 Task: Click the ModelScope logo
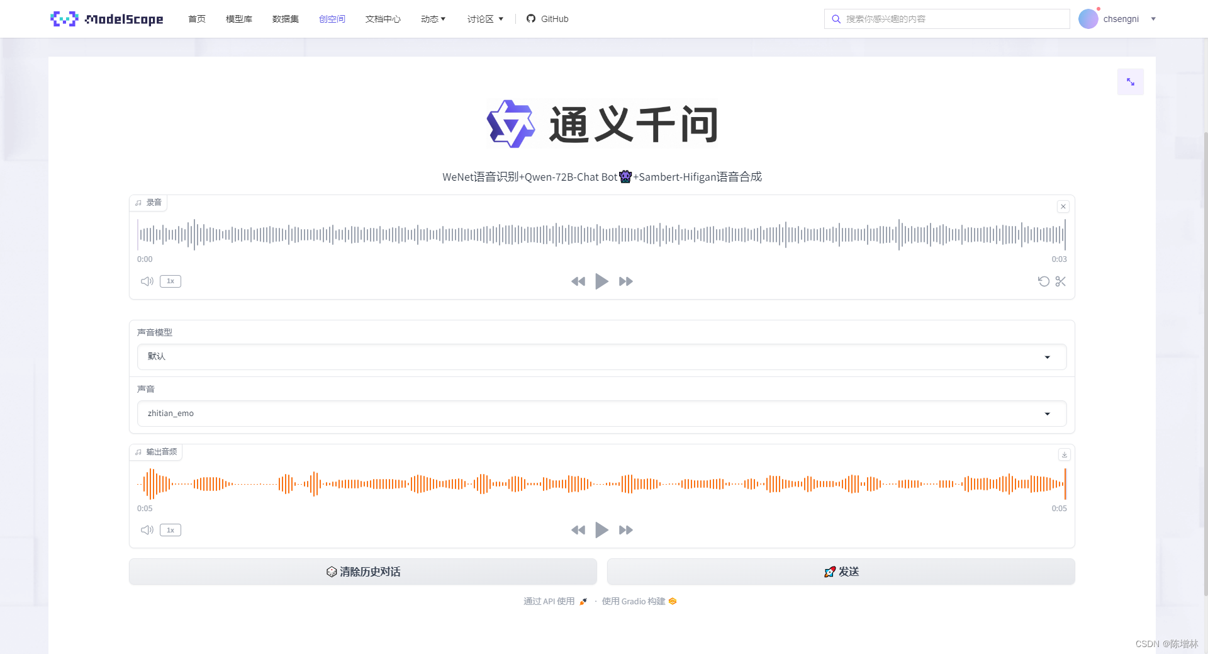coord(106,19)
